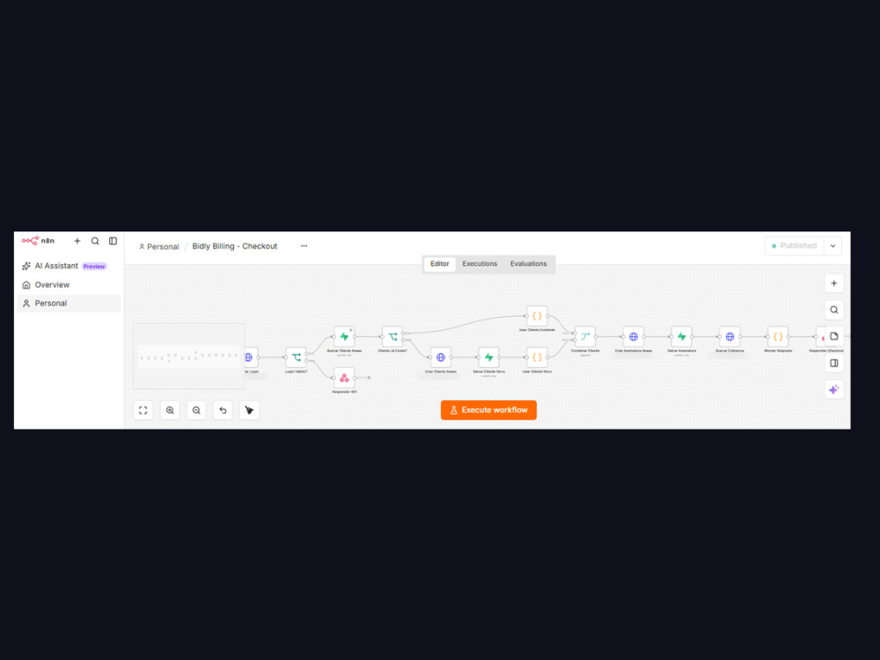Select the Usar Cliente Existente code node
Viewport: 880px width, 660px height.
[537, 316]
